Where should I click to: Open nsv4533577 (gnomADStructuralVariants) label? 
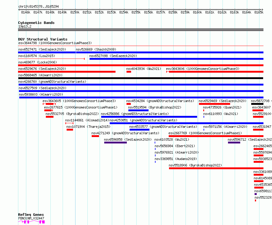[163, 127]
